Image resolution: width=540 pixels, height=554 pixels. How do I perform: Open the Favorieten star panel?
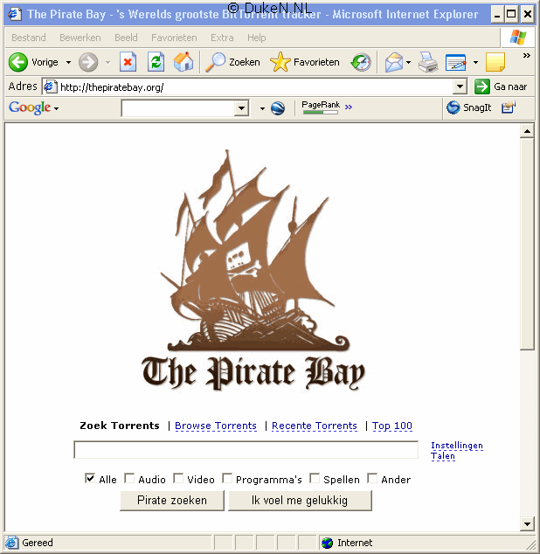point(305,62)
